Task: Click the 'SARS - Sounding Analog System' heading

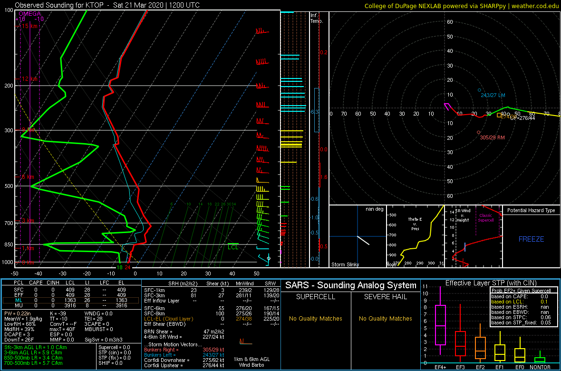Action: [x=351, y=285]
